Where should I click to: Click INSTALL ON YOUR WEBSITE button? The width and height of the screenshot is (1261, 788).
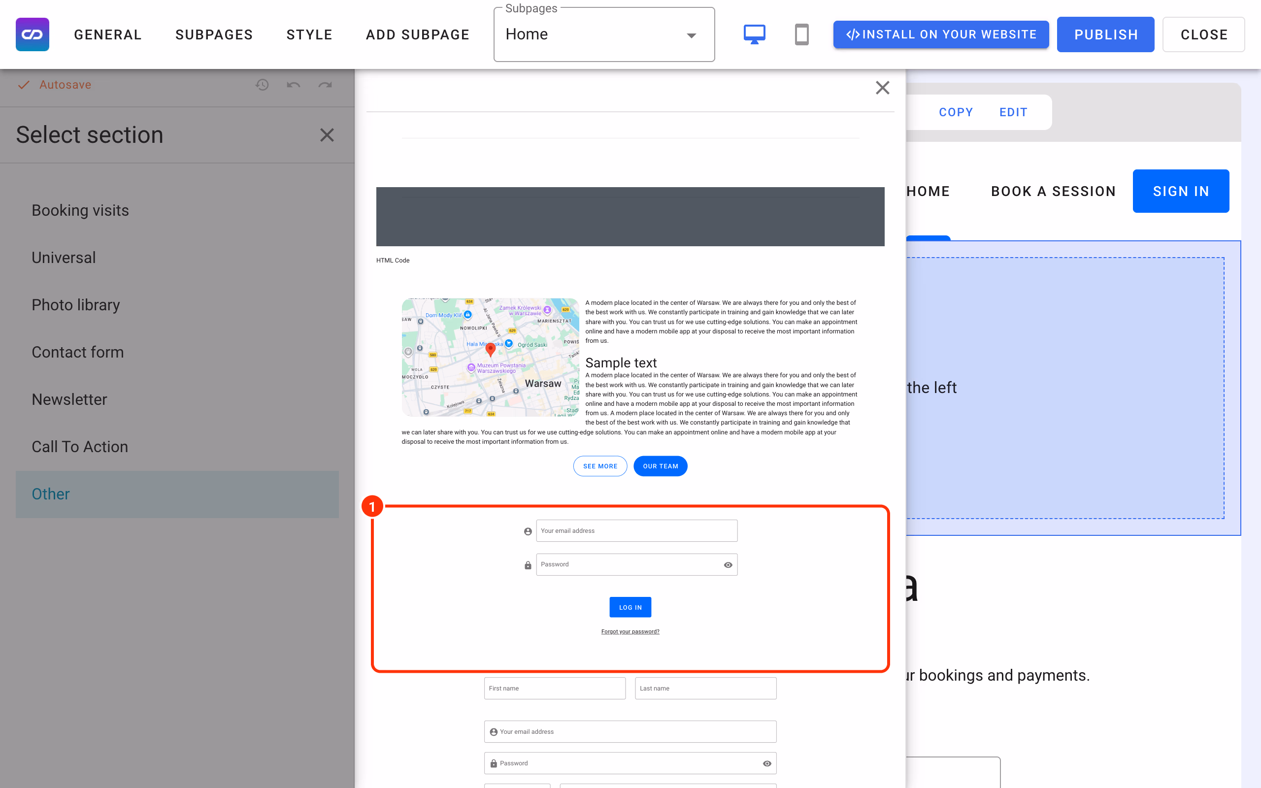tap(940, 34)
